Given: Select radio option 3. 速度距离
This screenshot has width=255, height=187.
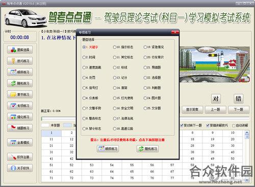Looking at the screenshot, I should [x=92, y=67].
